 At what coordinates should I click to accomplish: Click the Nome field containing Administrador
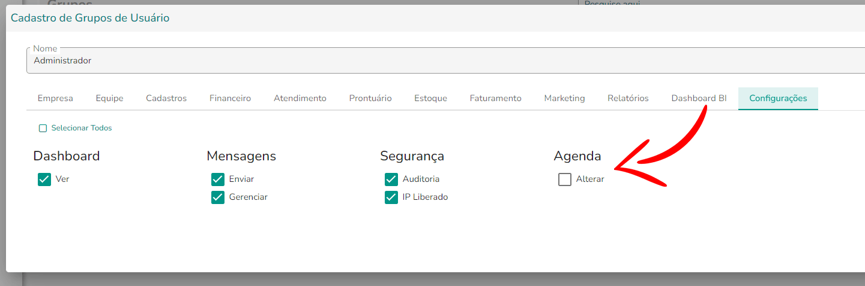(x=445, y=60)
